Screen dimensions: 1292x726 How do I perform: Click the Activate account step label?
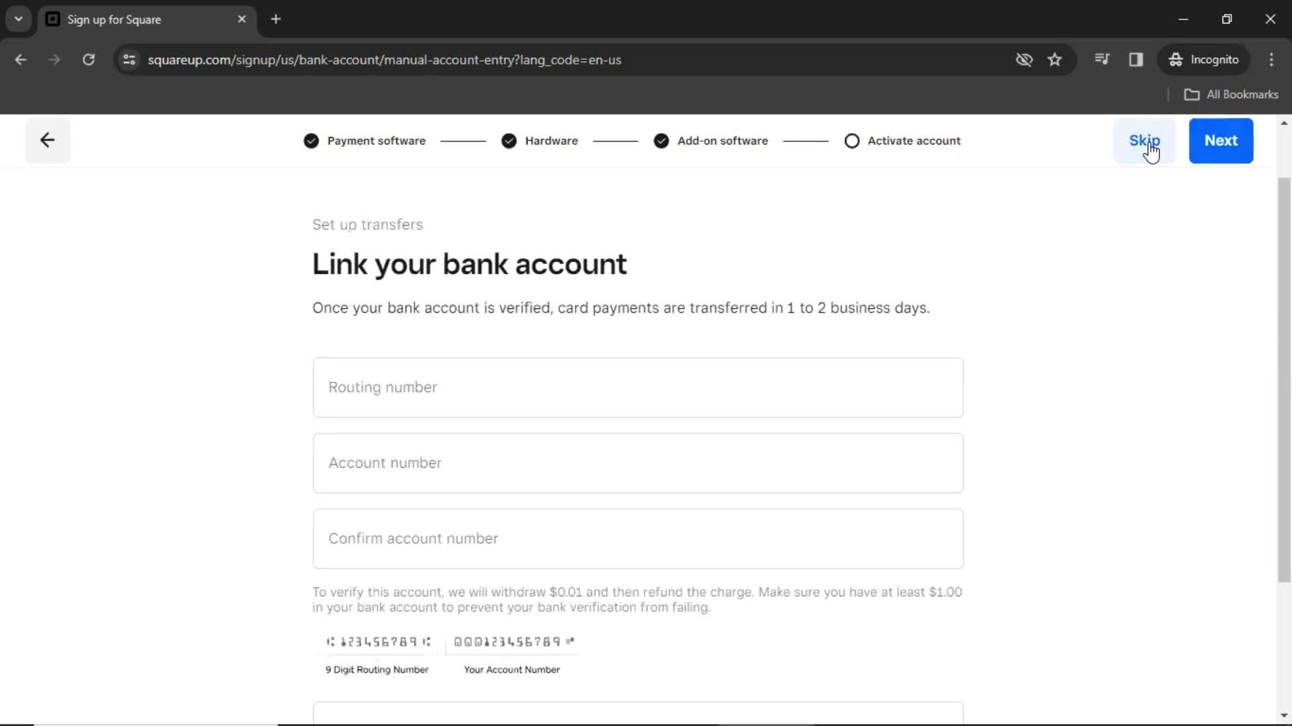point(913,141)
